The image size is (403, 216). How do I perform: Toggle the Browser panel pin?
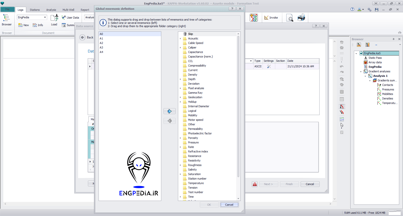393,39
